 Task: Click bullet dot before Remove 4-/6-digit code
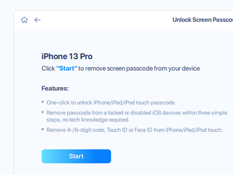pyautogui.click(x=43, y=129)
